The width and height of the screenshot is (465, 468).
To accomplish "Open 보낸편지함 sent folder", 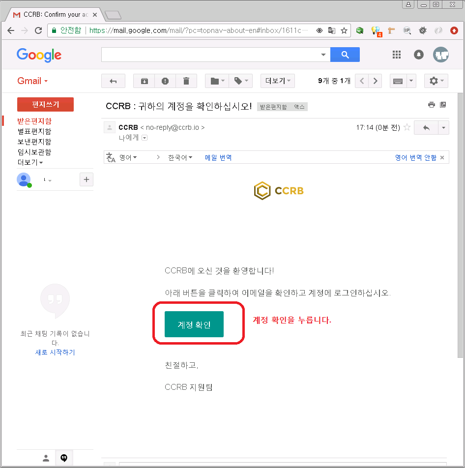I will (34, 142).
